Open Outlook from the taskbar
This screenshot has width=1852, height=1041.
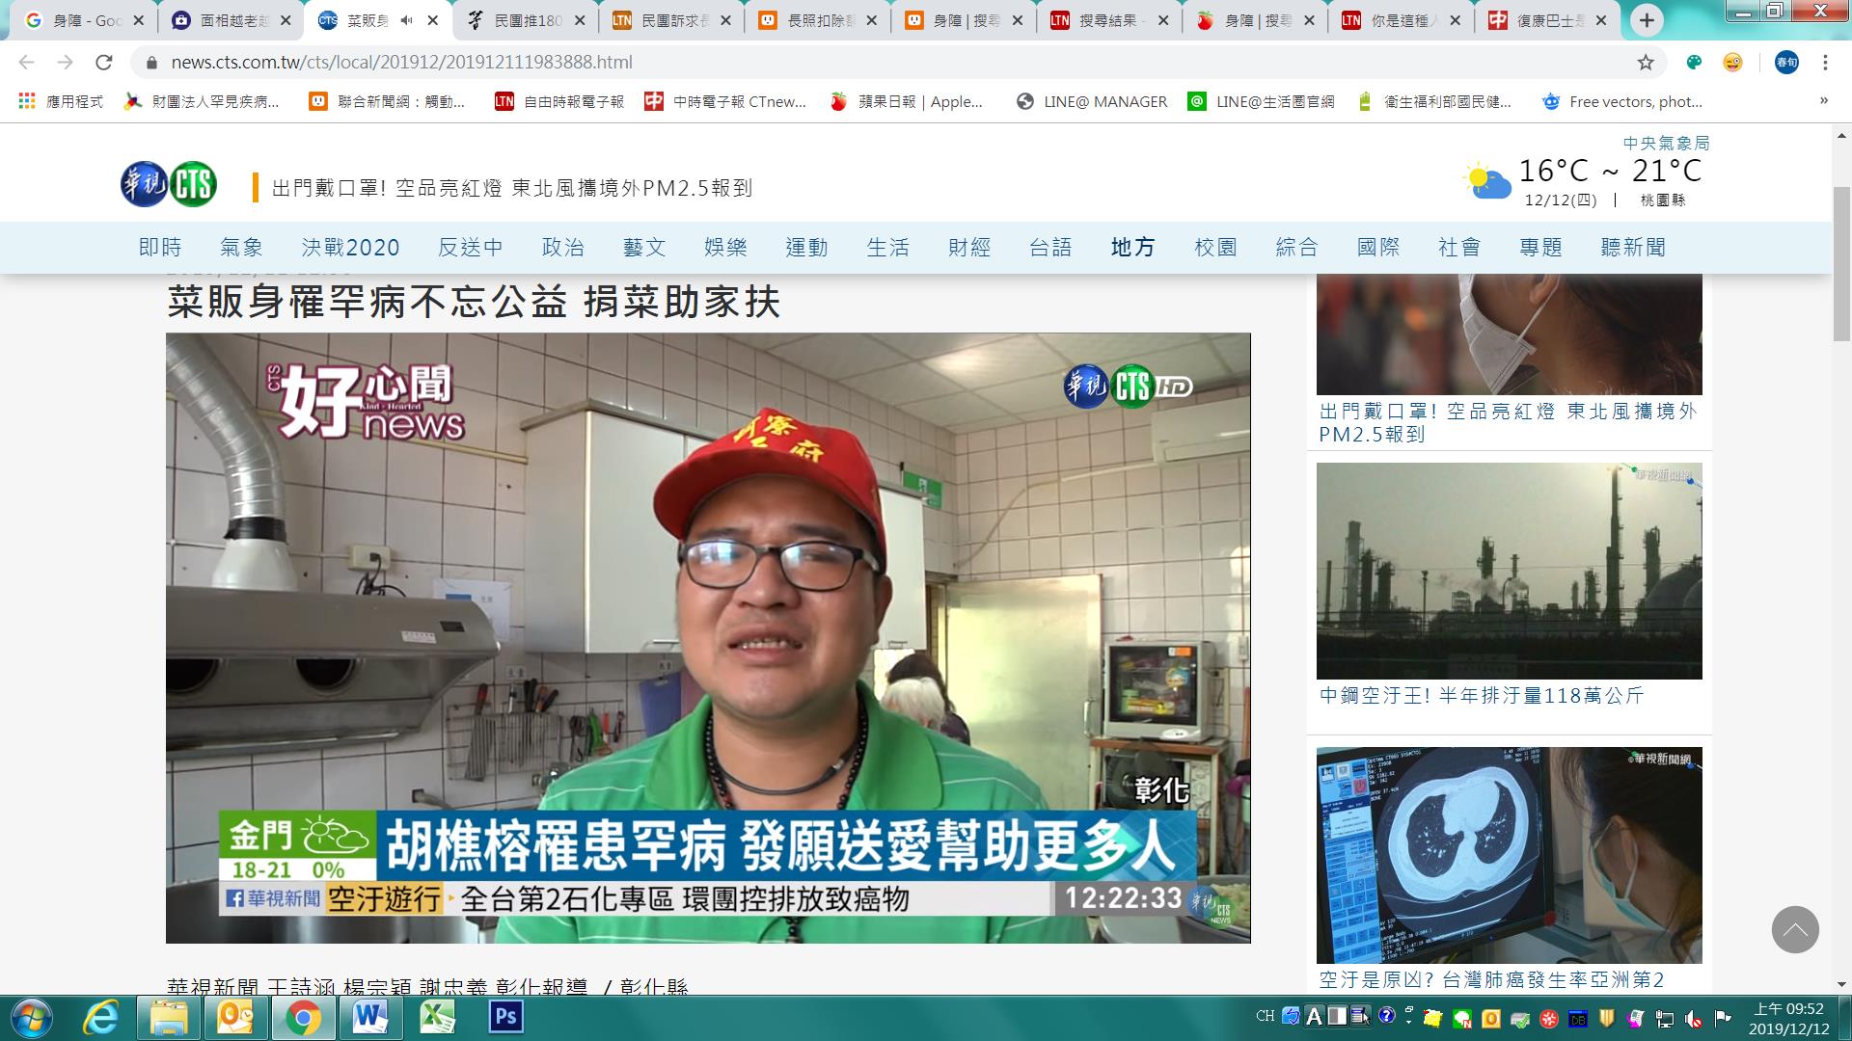235,1018
